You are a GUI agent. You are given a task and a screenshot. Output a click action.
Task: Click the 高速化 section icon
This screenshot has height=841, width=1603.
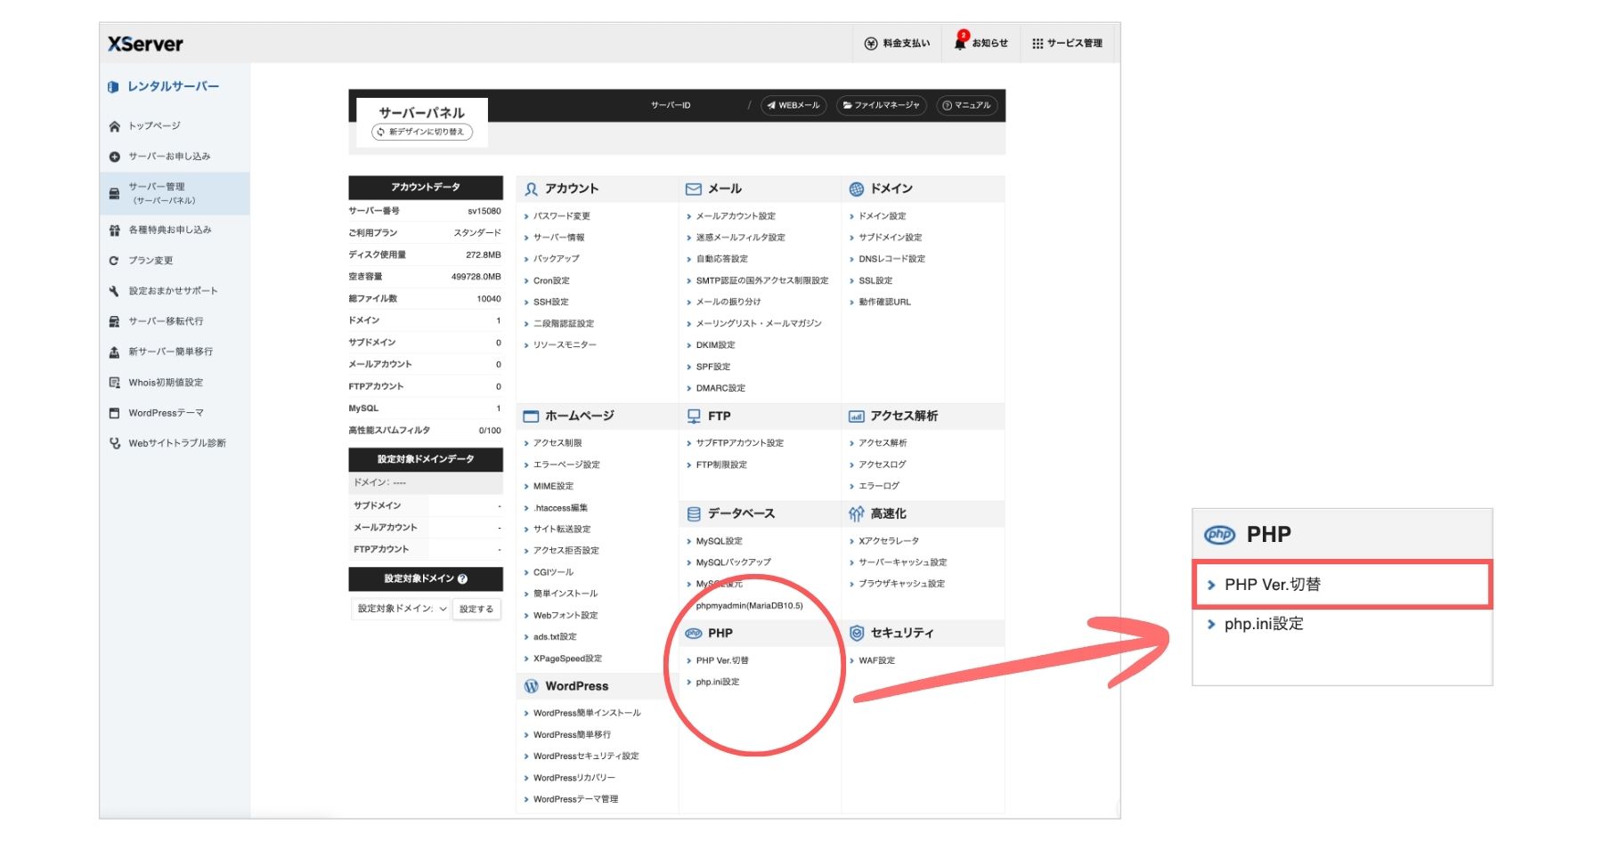(857, 514)
